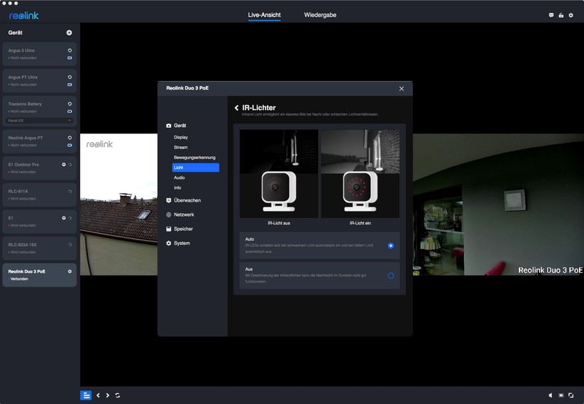Open the messages chat icon
The height and width of the screenshot is (404, 584).
551,15
